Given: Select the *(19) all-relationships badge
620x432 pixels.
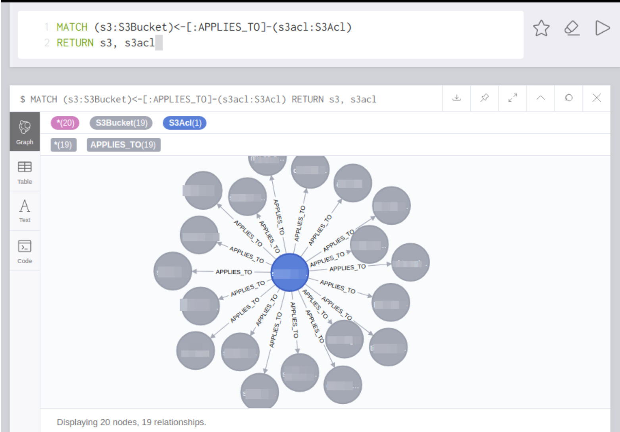Looking at the screenshot, I should tap(64, 145).
